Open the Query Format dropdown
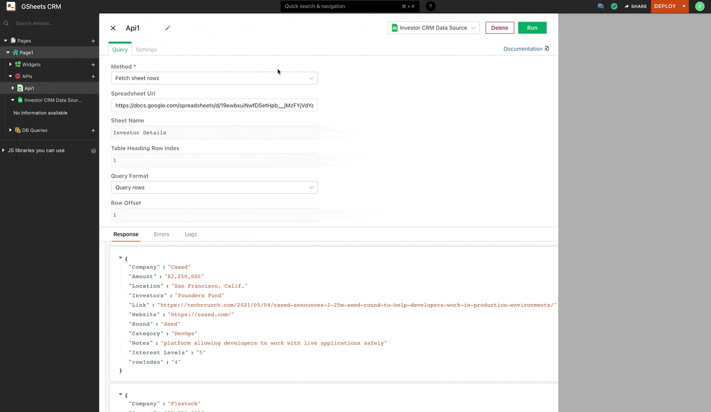The height and width of the screenshot is (412, 711). [x=214, y=188]
